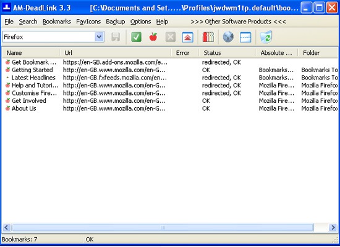Click the Bookmarks: 7 status bar text

coord(20,240)
